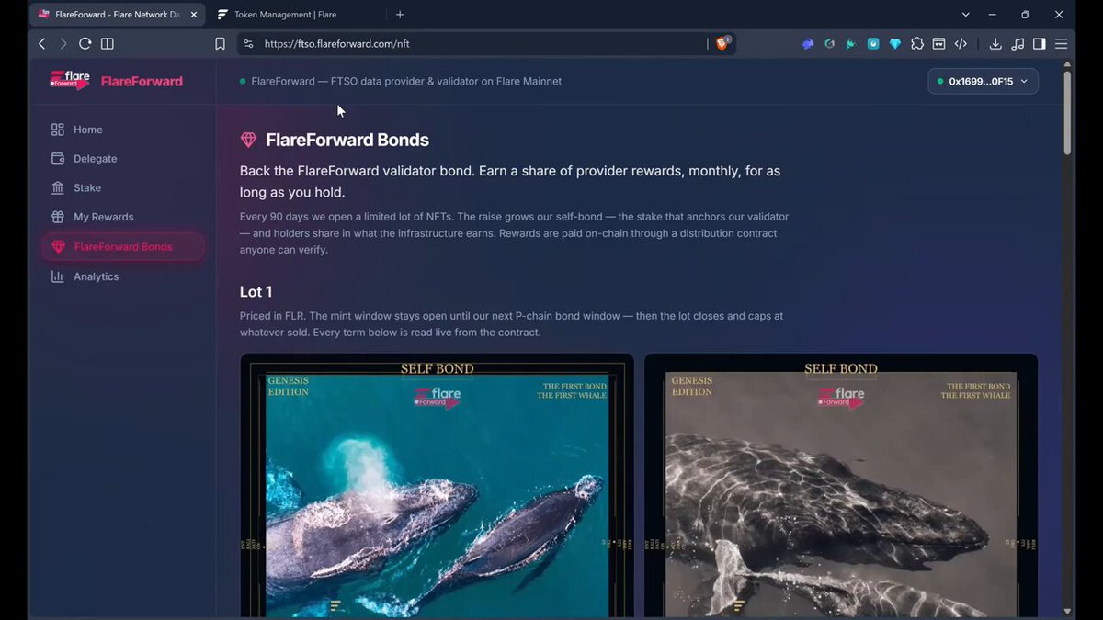Screen dimensions: 1103x620
Task: Open the code brackets extension icon
Action: click(x=961, y=43)
